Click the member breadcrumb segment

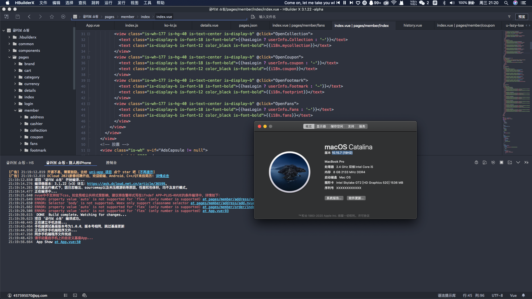coord(128,17)
